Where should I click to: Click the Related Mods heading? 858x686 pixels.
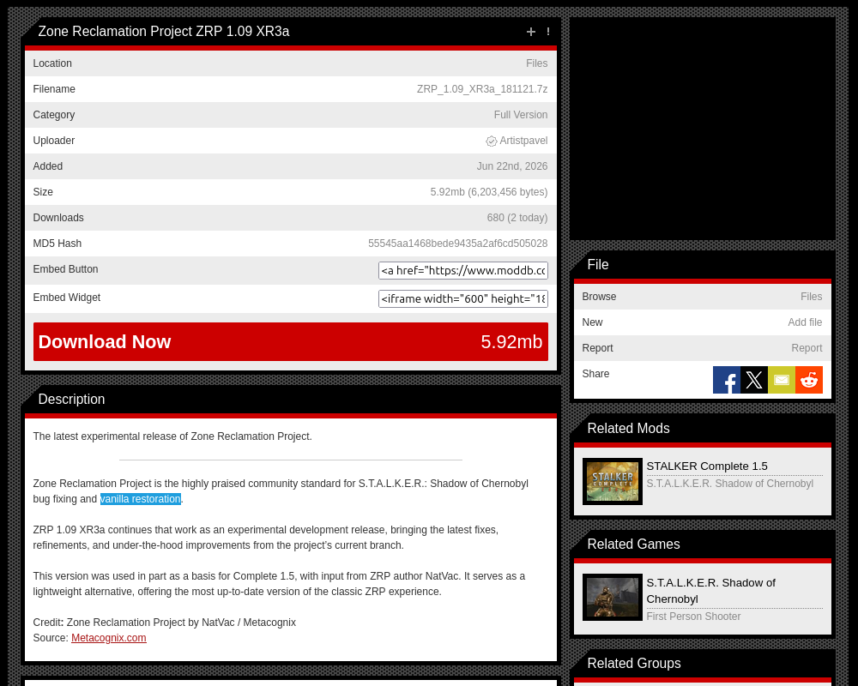click(628, 429)
